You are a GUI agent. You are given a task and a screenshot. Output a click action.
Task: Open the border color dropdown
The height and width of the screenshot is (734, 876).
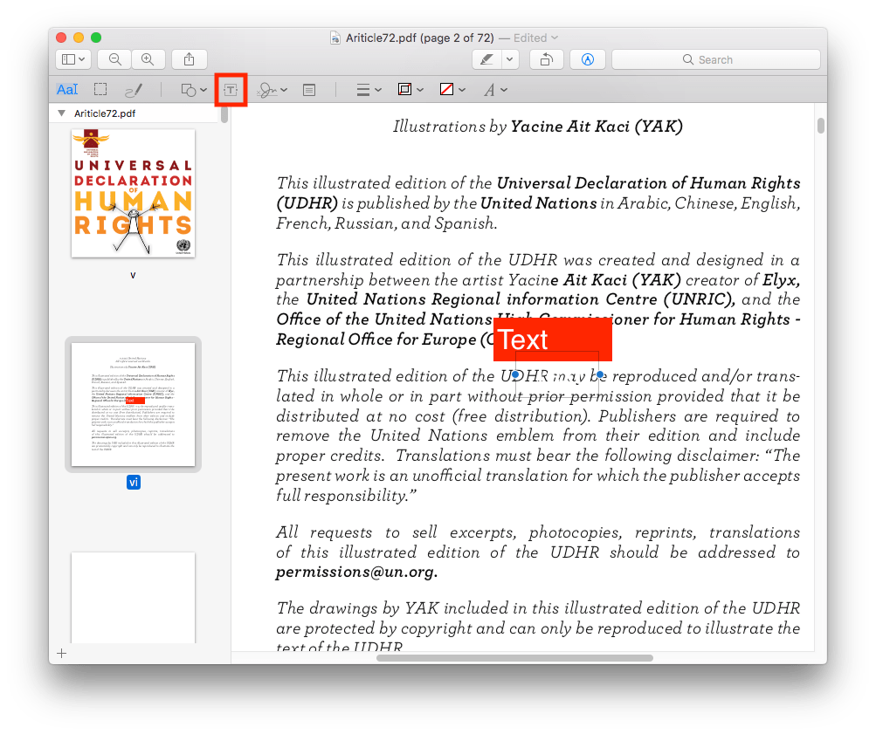408,89
